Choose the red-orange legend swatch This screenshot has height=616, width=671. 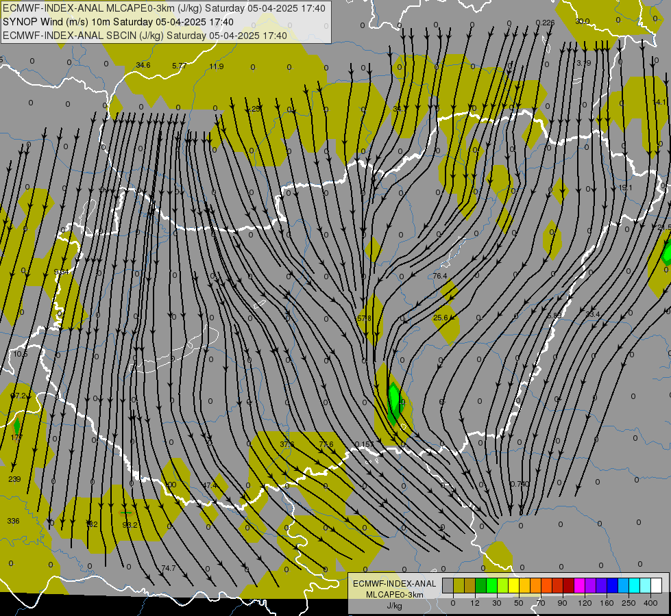click(x=546, y=586)
